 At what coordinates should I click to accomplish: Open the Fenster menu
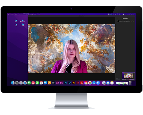point(35,14)
